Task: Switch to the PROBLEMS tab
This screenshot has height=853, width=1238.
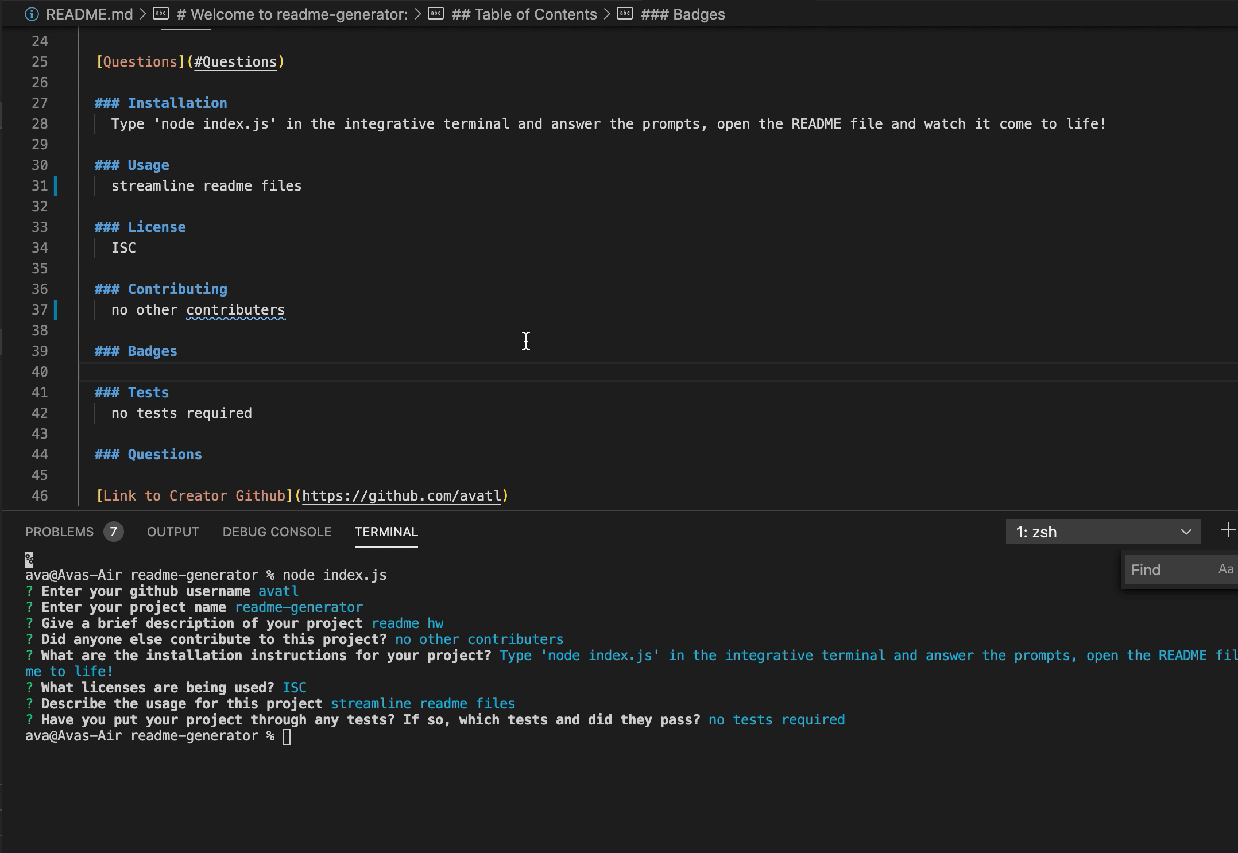Action: 59,532
